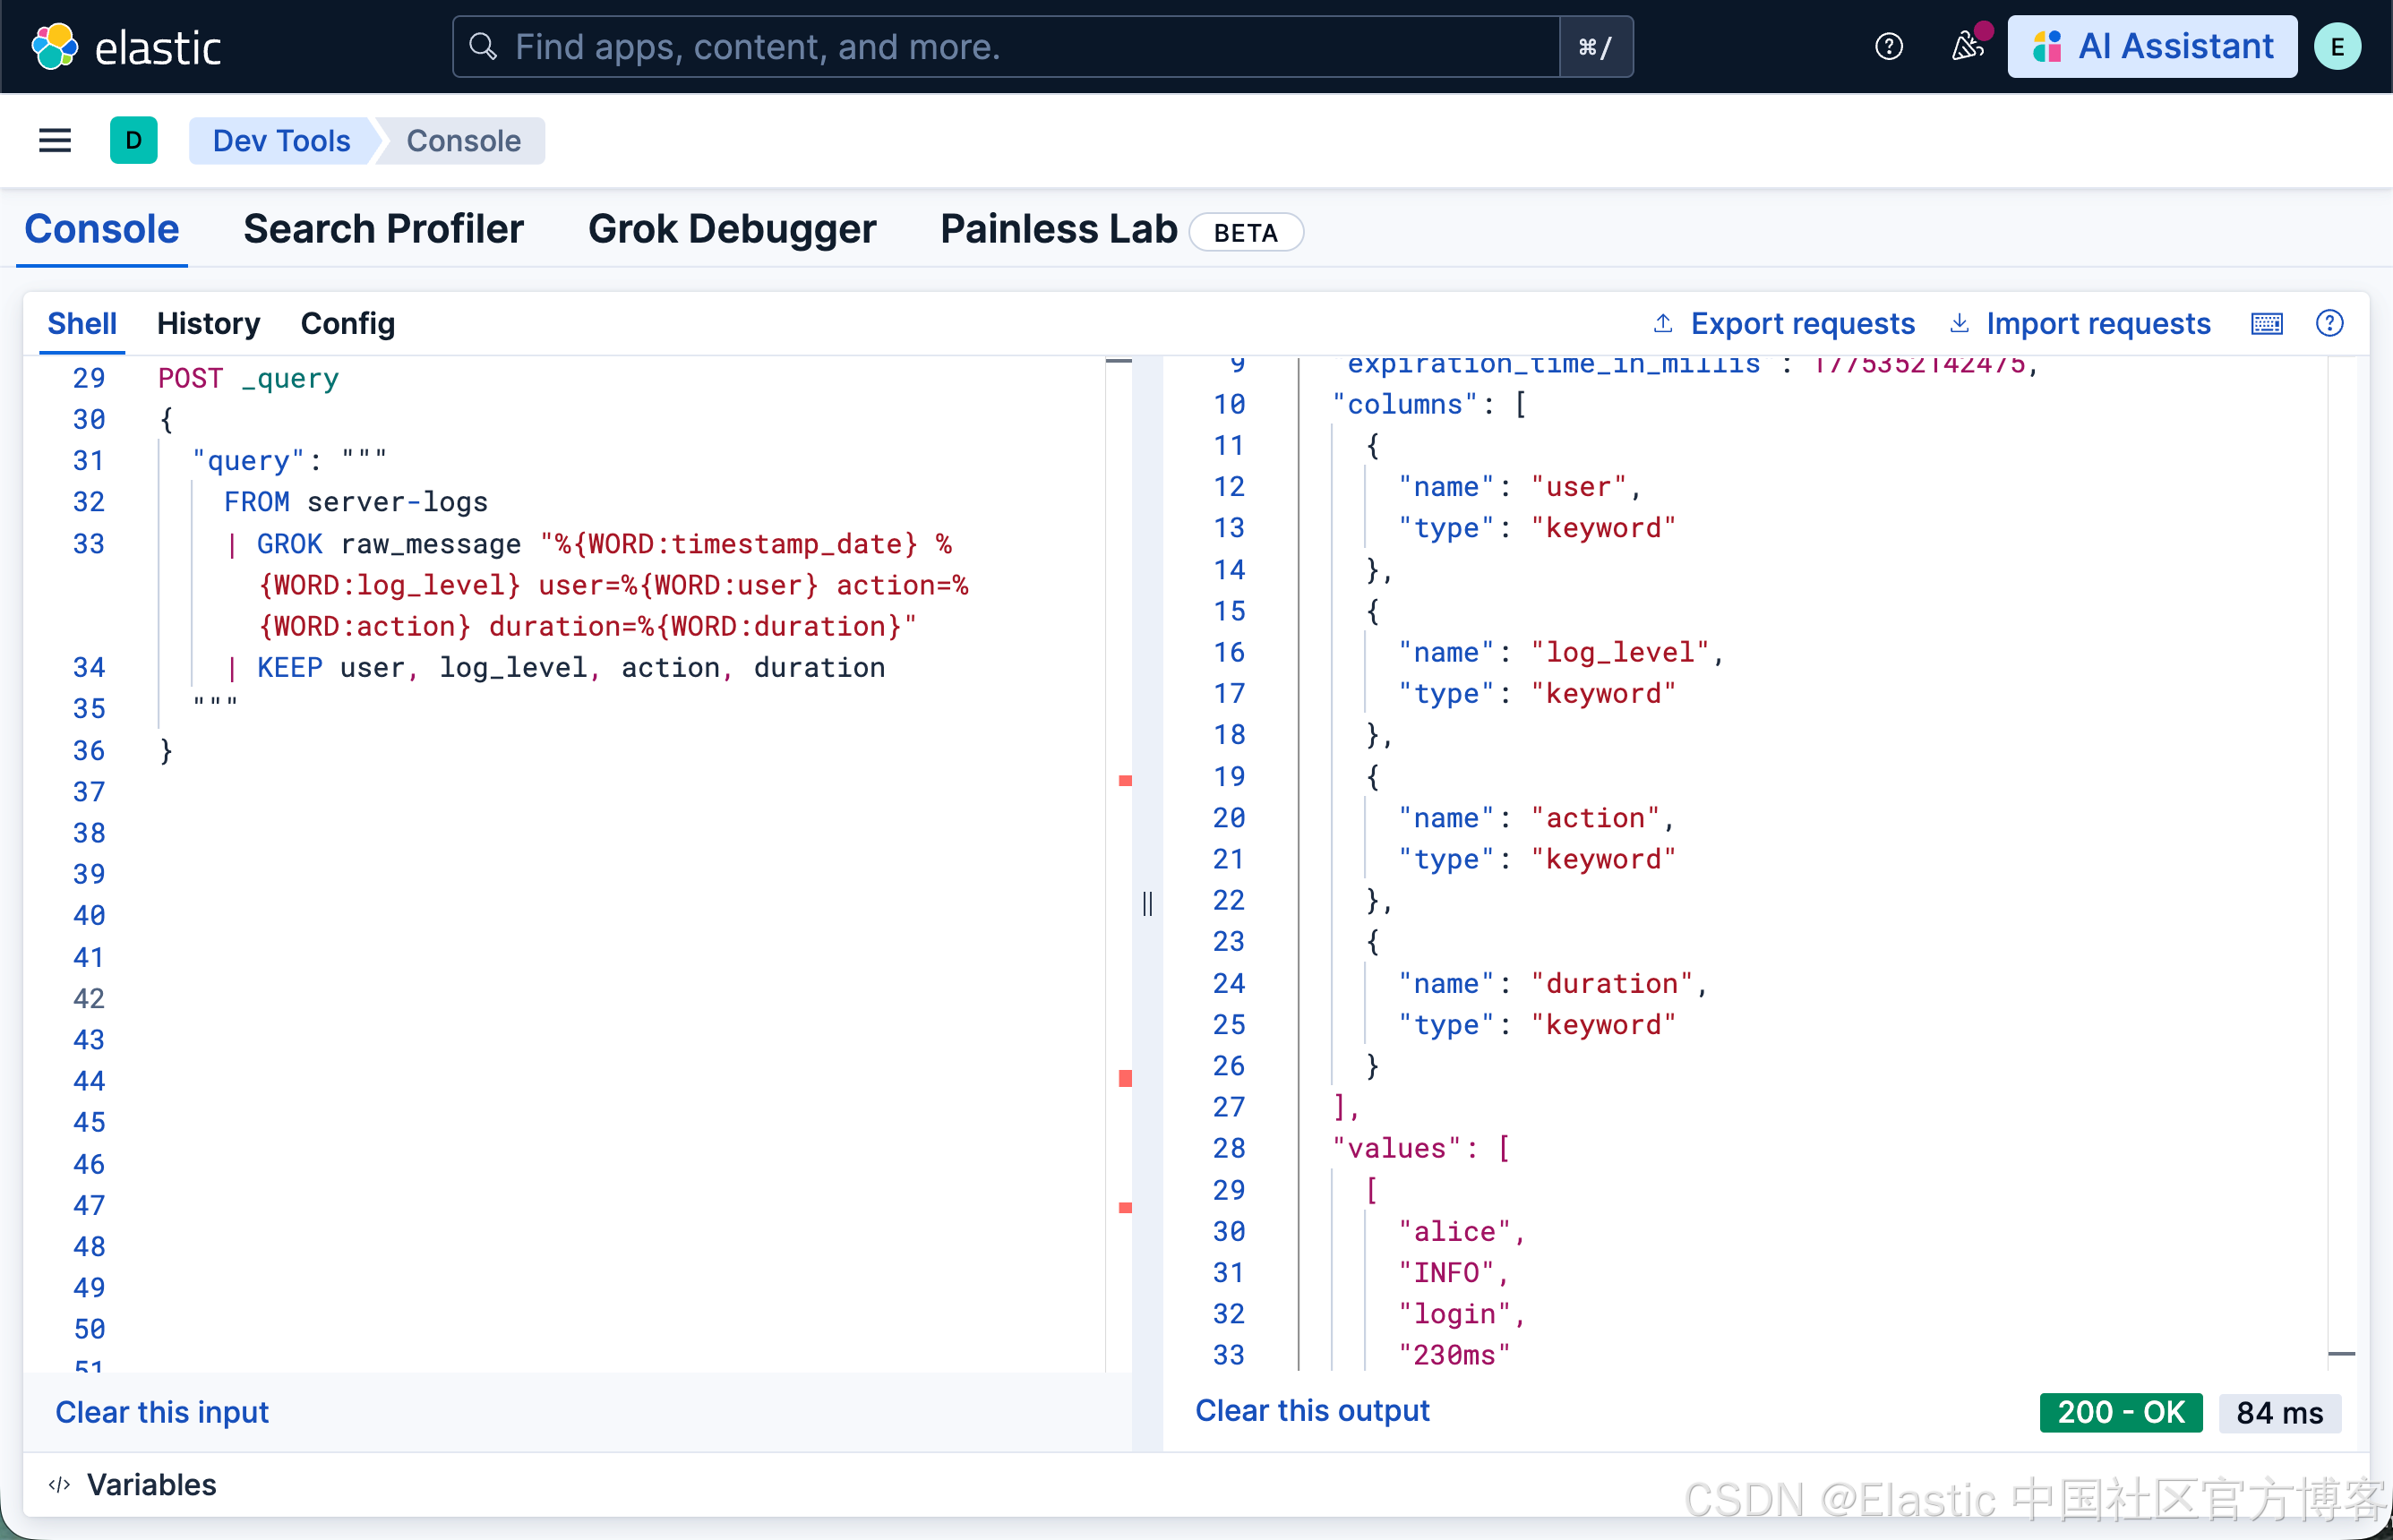Open keyboard shortcuts icon in console
The image size is (2393, 1540).
click(2266, 324)
